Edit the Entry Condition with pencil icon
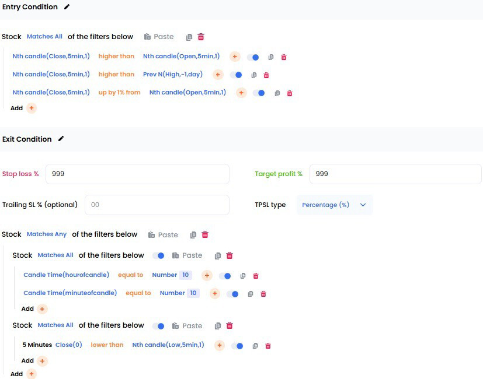The height and width of the screenshot is (379, 483). tap(67, 7)
